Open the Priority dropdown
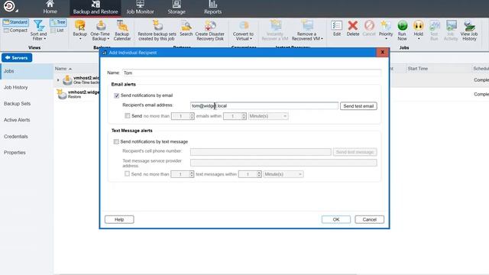The height and width of the screenshot is (275, 489). pos(386,31)
